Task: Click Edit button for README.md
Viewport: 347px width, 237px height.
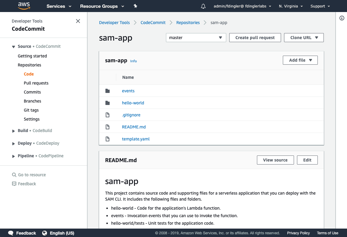Action: [307, 160]
